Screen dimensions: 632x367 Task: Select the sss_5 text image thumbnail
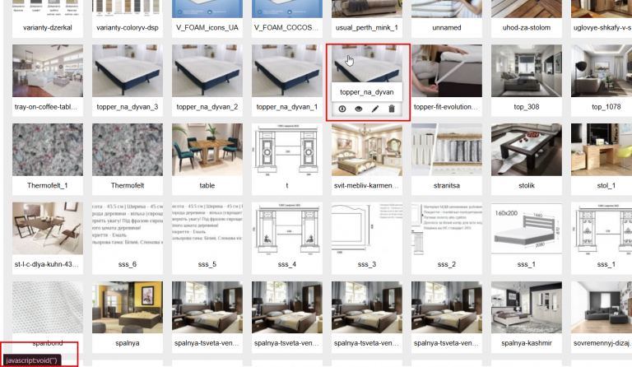tap(207, 229)
